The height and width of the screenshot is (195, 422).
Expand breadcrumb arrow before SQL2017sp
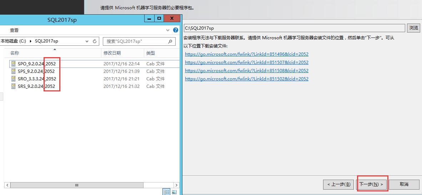pos(31,41)
